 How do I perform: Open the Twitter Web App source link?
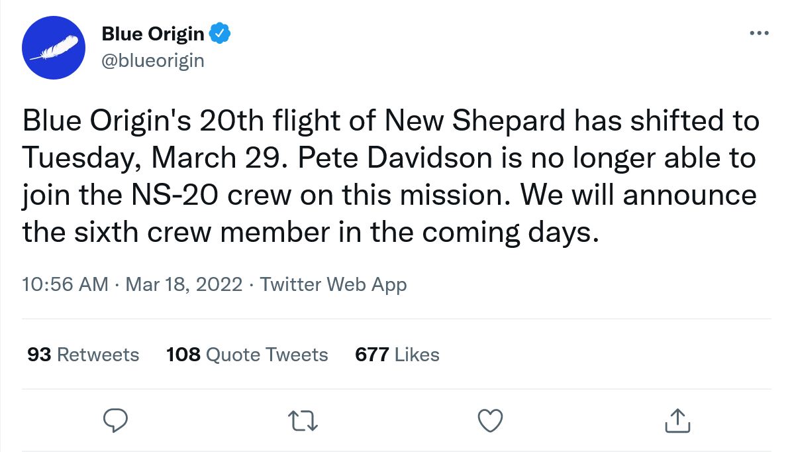[x=333, y=284]
